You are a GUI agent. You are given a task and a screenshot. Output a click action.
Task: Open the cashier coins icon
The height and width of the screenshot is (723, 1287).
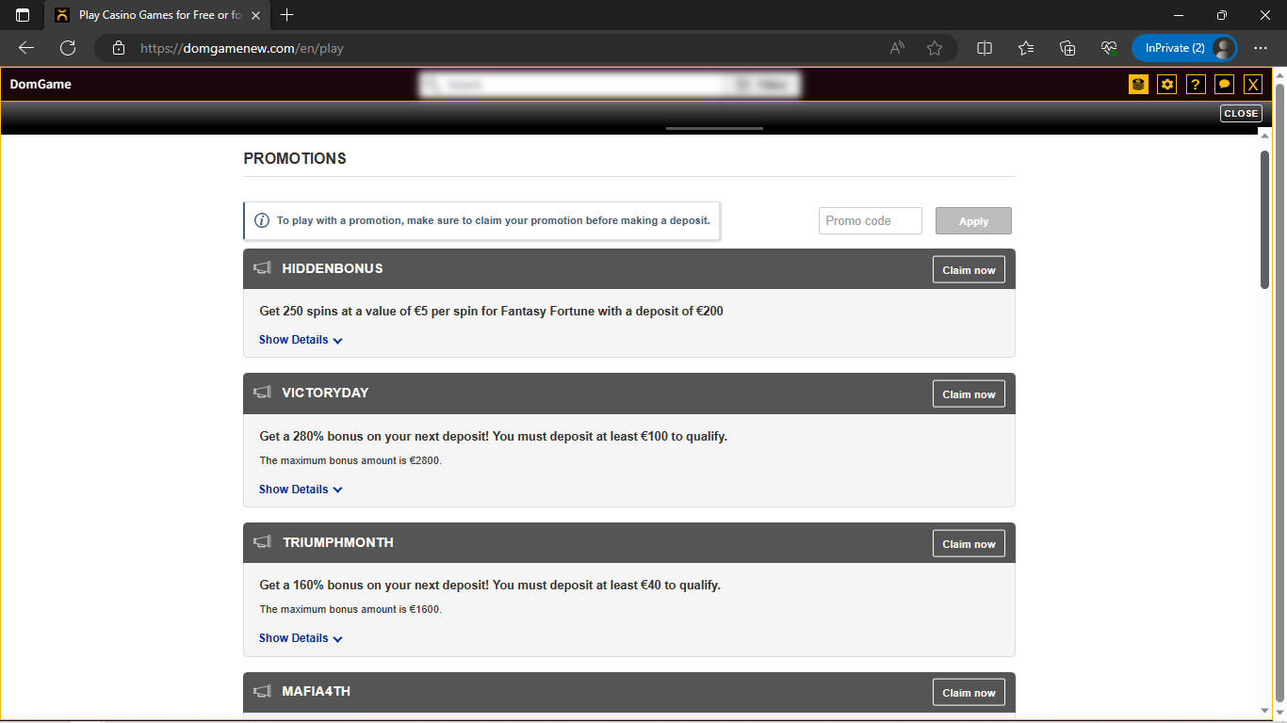coord(1138,85)
